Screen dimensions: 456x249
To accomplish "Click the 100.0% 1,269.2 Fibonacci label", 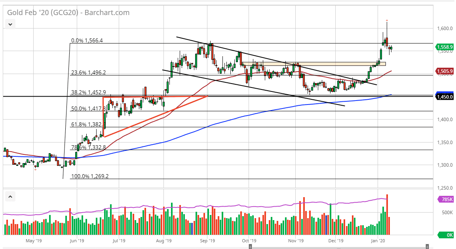I will click(x=90, y=176).
